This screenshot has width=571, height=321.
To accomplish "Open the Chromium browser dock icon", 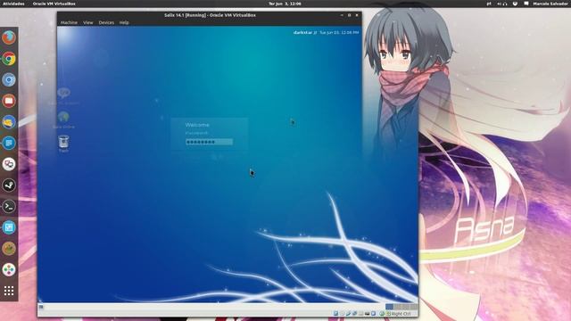I will pyautogui.click(x=9, y=79).
